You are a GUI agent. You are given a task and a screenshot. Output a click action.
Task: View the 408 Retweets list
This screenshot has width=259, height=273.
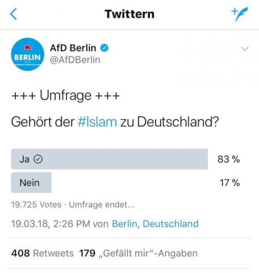(43, 253)
